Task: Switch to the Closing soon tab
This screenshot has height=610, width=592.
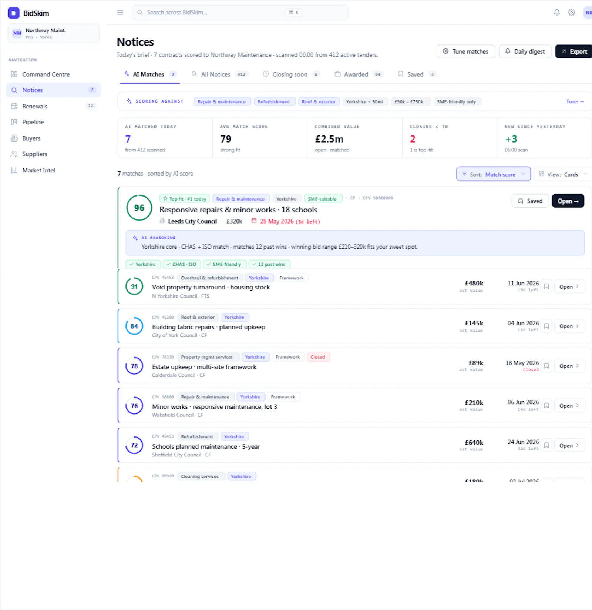Action: 292,74
